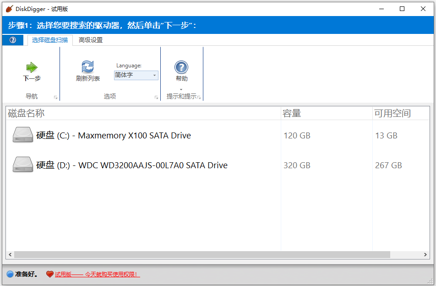The height and width of the screenshot is (286, 436).
Task: Click the drive icon for disk D:
Action: click(x=23, y=165)
